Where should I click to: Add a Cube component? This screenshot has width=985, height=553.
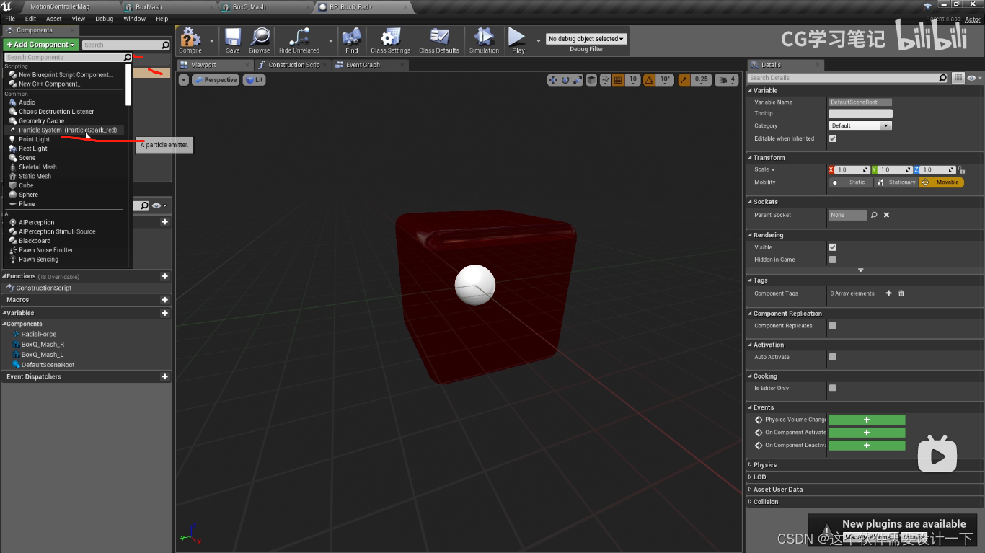[x=26, y=185]
